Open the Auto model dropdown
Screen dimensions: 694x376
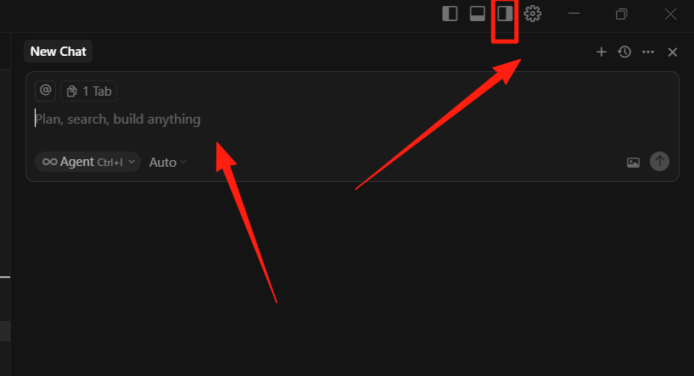tap(167, 163)
